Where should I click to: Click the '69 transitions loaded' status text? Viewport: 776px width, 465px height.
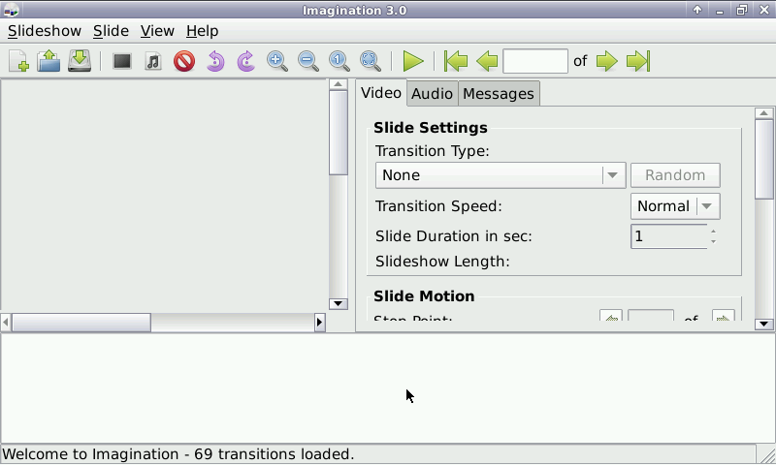pyautogui.click(x=274, y=454)
